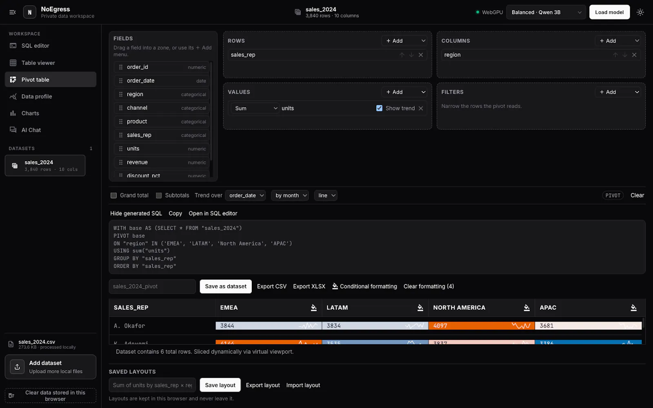Enable the Subtotals checkbox
This screenshot has height=408, width=653.
[159, 195]
